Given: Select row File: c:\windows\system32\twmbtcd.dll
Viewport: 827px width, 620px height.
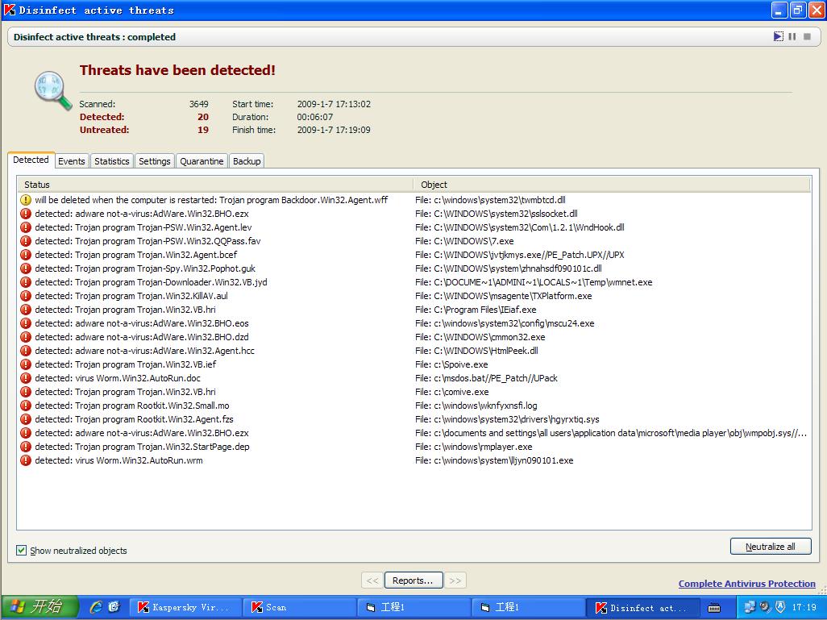Looking at the screenshot, I should point(414,200).
